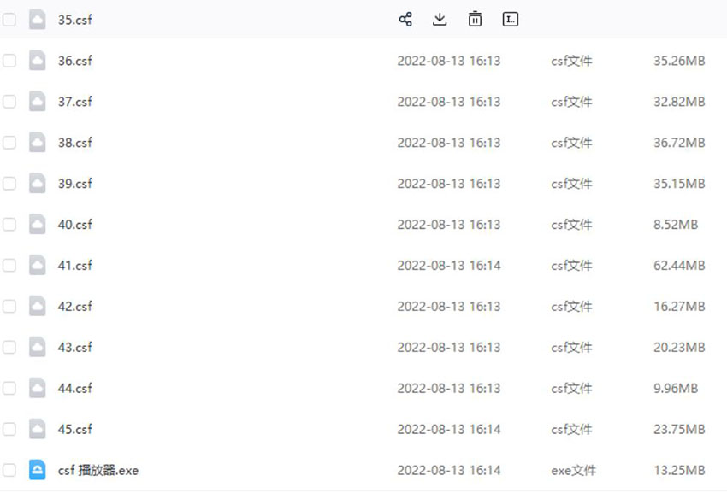This screenshot has height=493, width=727.
Task: Click the 23.75MB size value
Action: (x=679, y=429)
